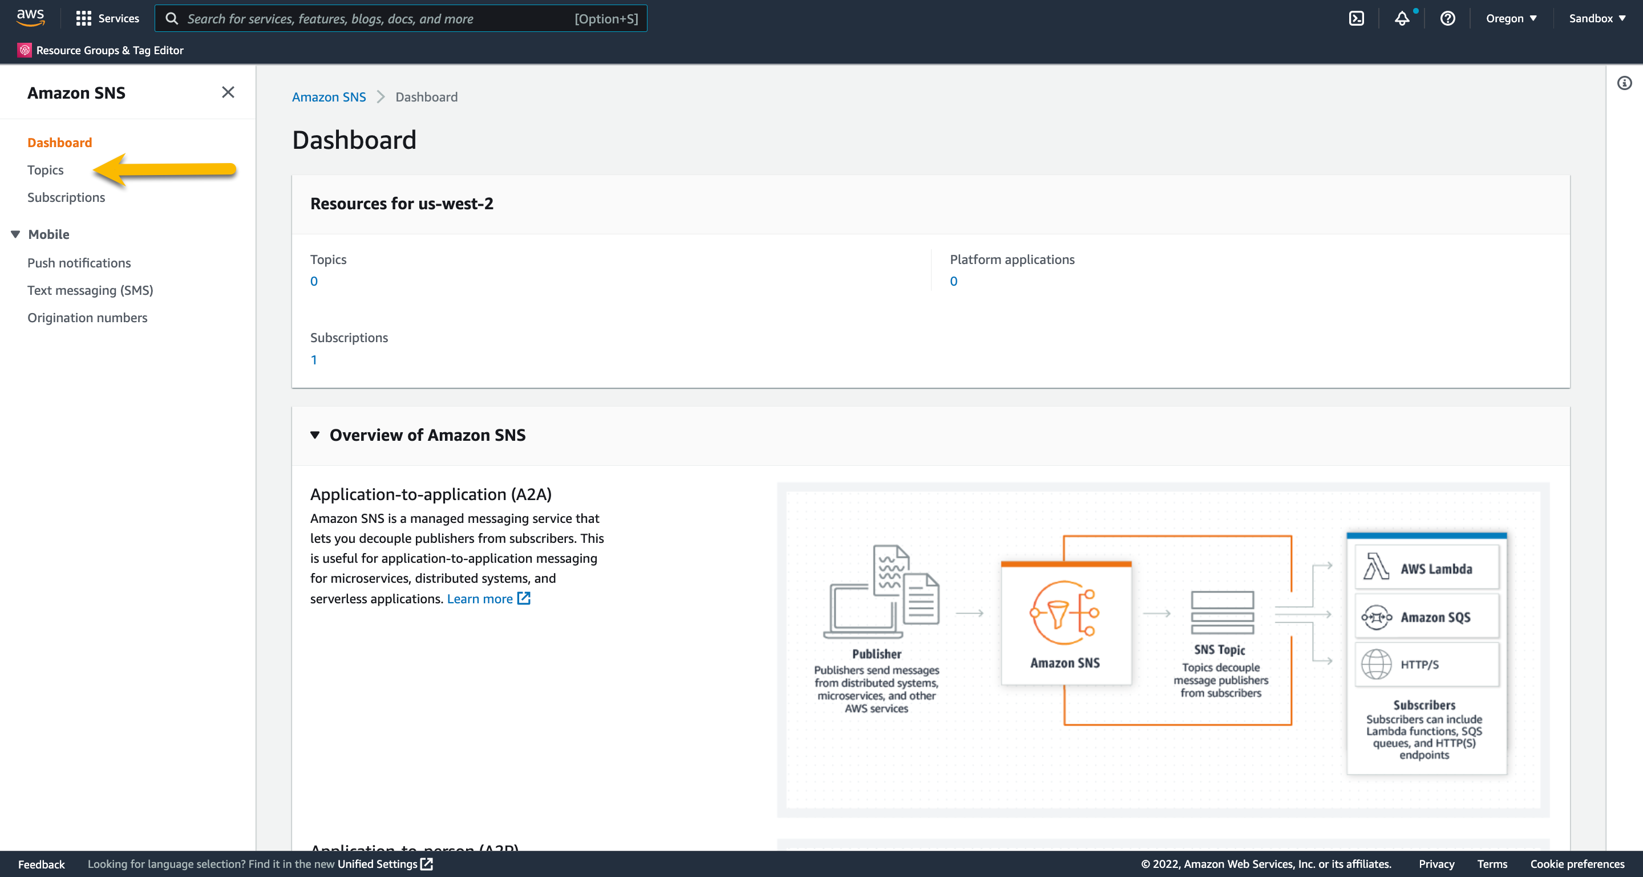
Task: Open the info panel icon
Action: tap(1624, 83)
